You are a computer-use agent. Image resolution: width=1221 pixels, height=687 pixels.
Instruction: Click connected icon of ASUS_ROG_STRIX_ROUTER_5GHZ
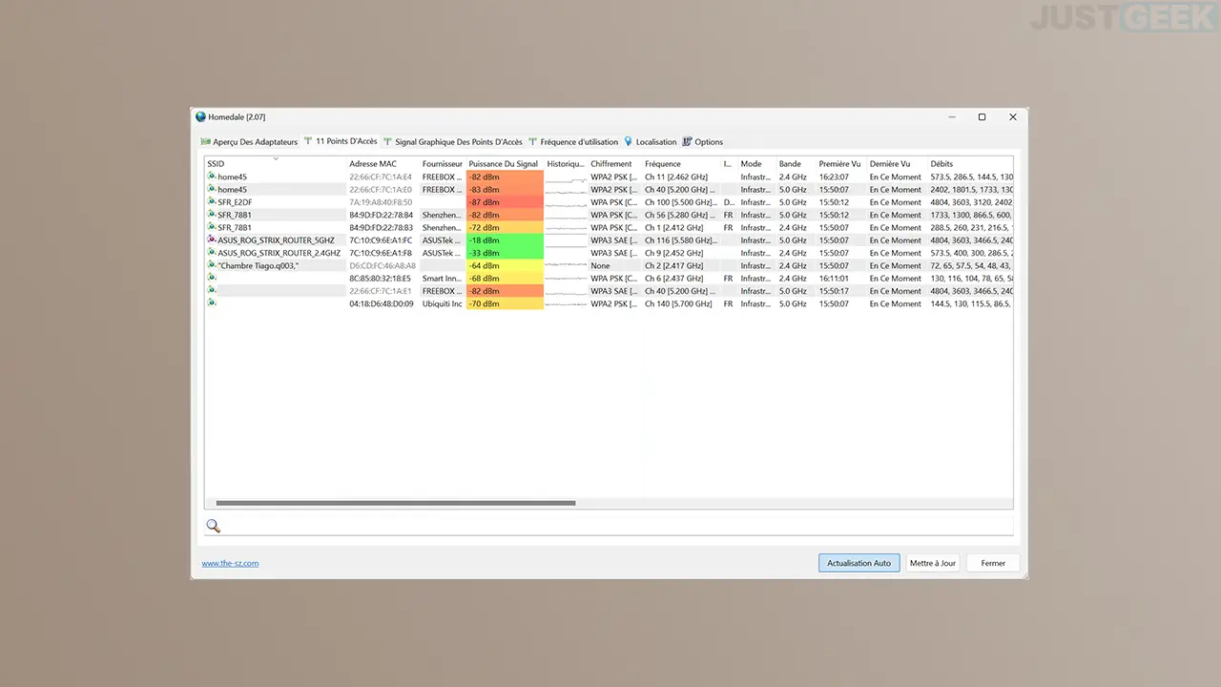[x=212, y=240]
